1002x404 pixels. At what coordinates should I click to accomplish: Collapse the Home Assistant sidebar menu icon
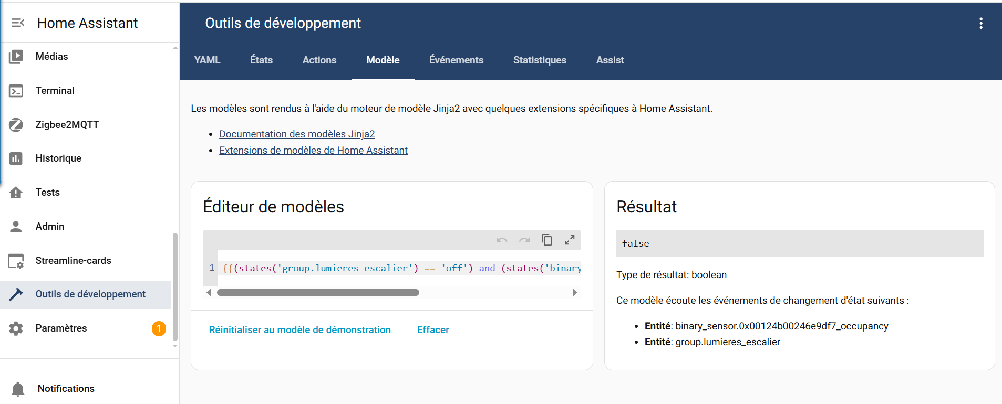18,23
